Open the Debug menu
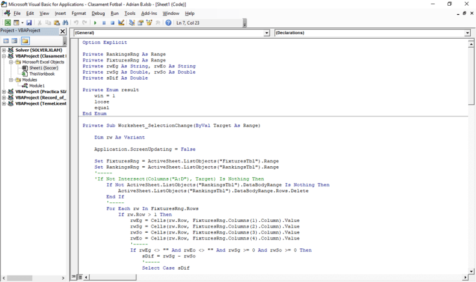The height and width of the screenshot is (282, 476). pyautogui.click(x=98, y=13)
